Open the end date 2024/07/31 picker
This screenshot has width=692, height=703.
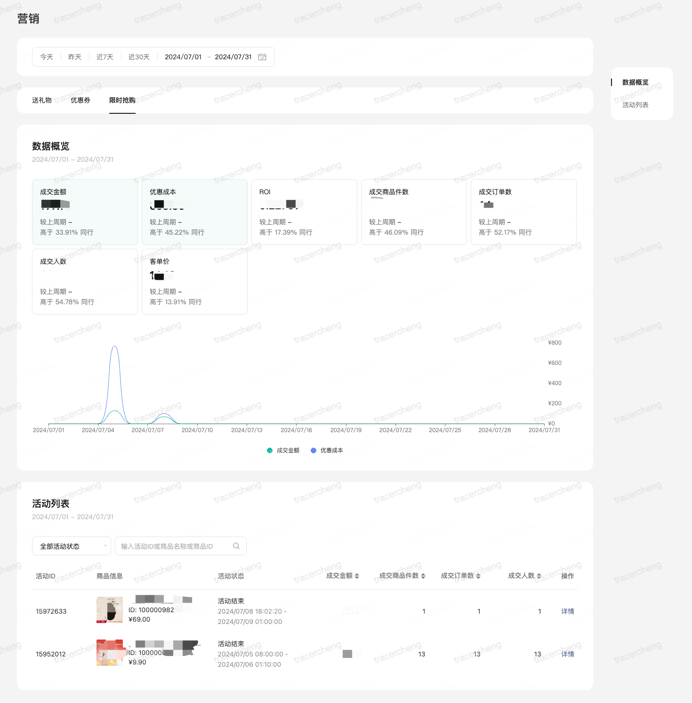pyautogui.click(x=233, y=57)
